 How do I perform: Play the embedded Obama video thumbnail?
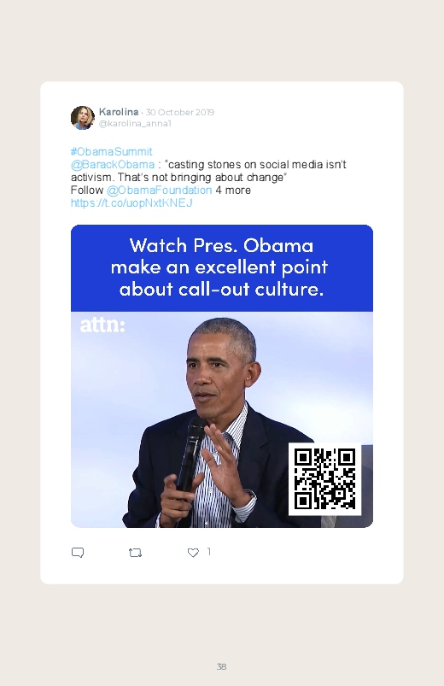222,419
